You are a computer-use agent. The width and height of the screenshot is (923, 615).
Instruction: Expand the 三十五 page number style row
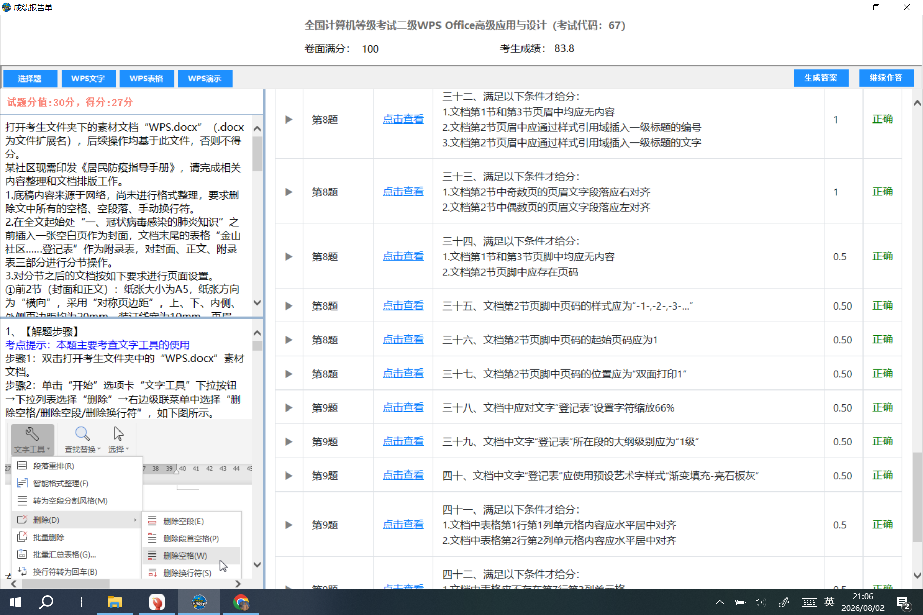click(289, 306)
